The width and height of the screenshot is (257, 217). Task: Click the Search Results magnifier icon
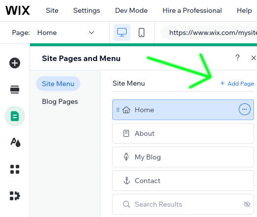pos(127,204)
